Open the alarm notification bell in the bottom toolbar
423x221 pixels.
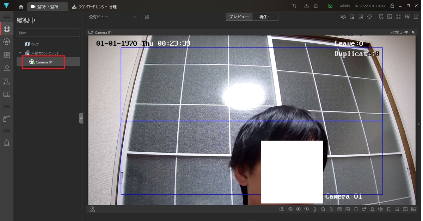click(372, 209)
